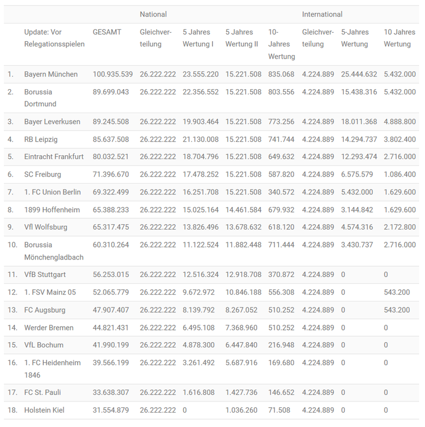Click '5-Jahres Wertung' international column header
The height and width of the screenshot is (427, 425).
[x=355, y=38]
